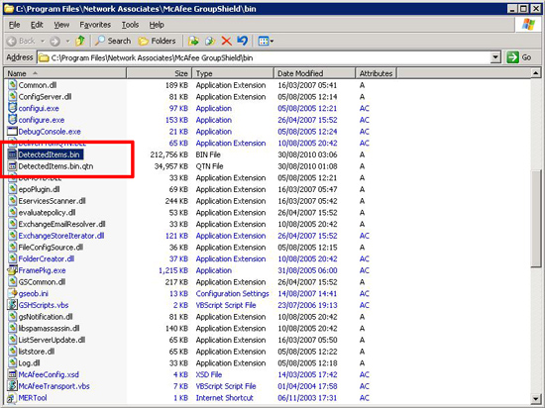Open the Back history dropdown arrow
This screenshot has height=408, width=545.
pos(43,41)
